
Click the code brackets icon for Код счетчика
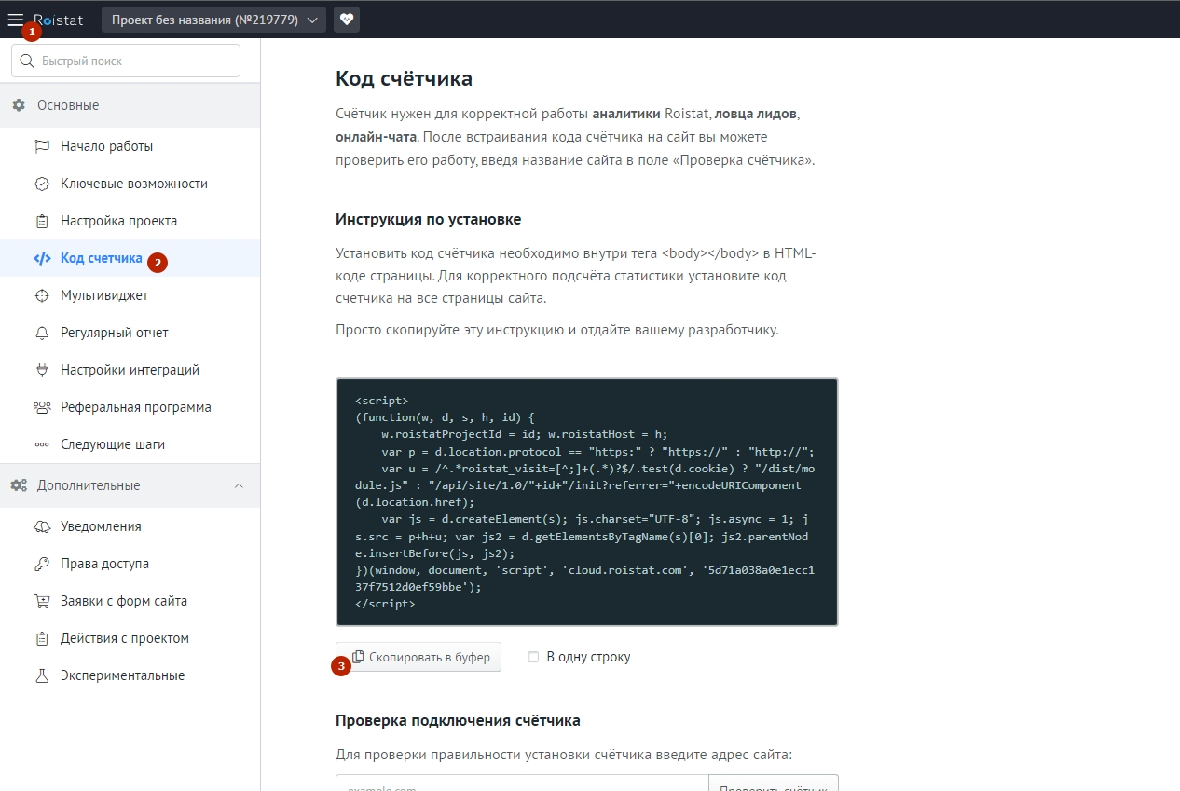coord(42,258)
